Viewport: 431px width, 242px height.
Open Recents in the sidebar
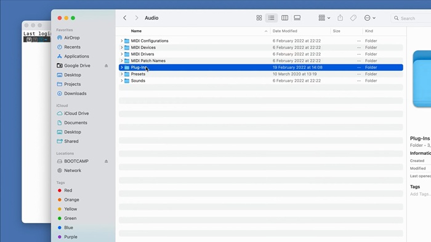[72, 47]
